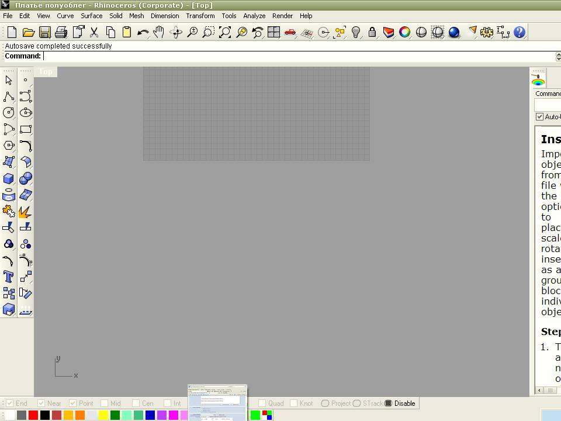Click the red car icon
The height and width of the screenshot is (421, 561).
290,32
